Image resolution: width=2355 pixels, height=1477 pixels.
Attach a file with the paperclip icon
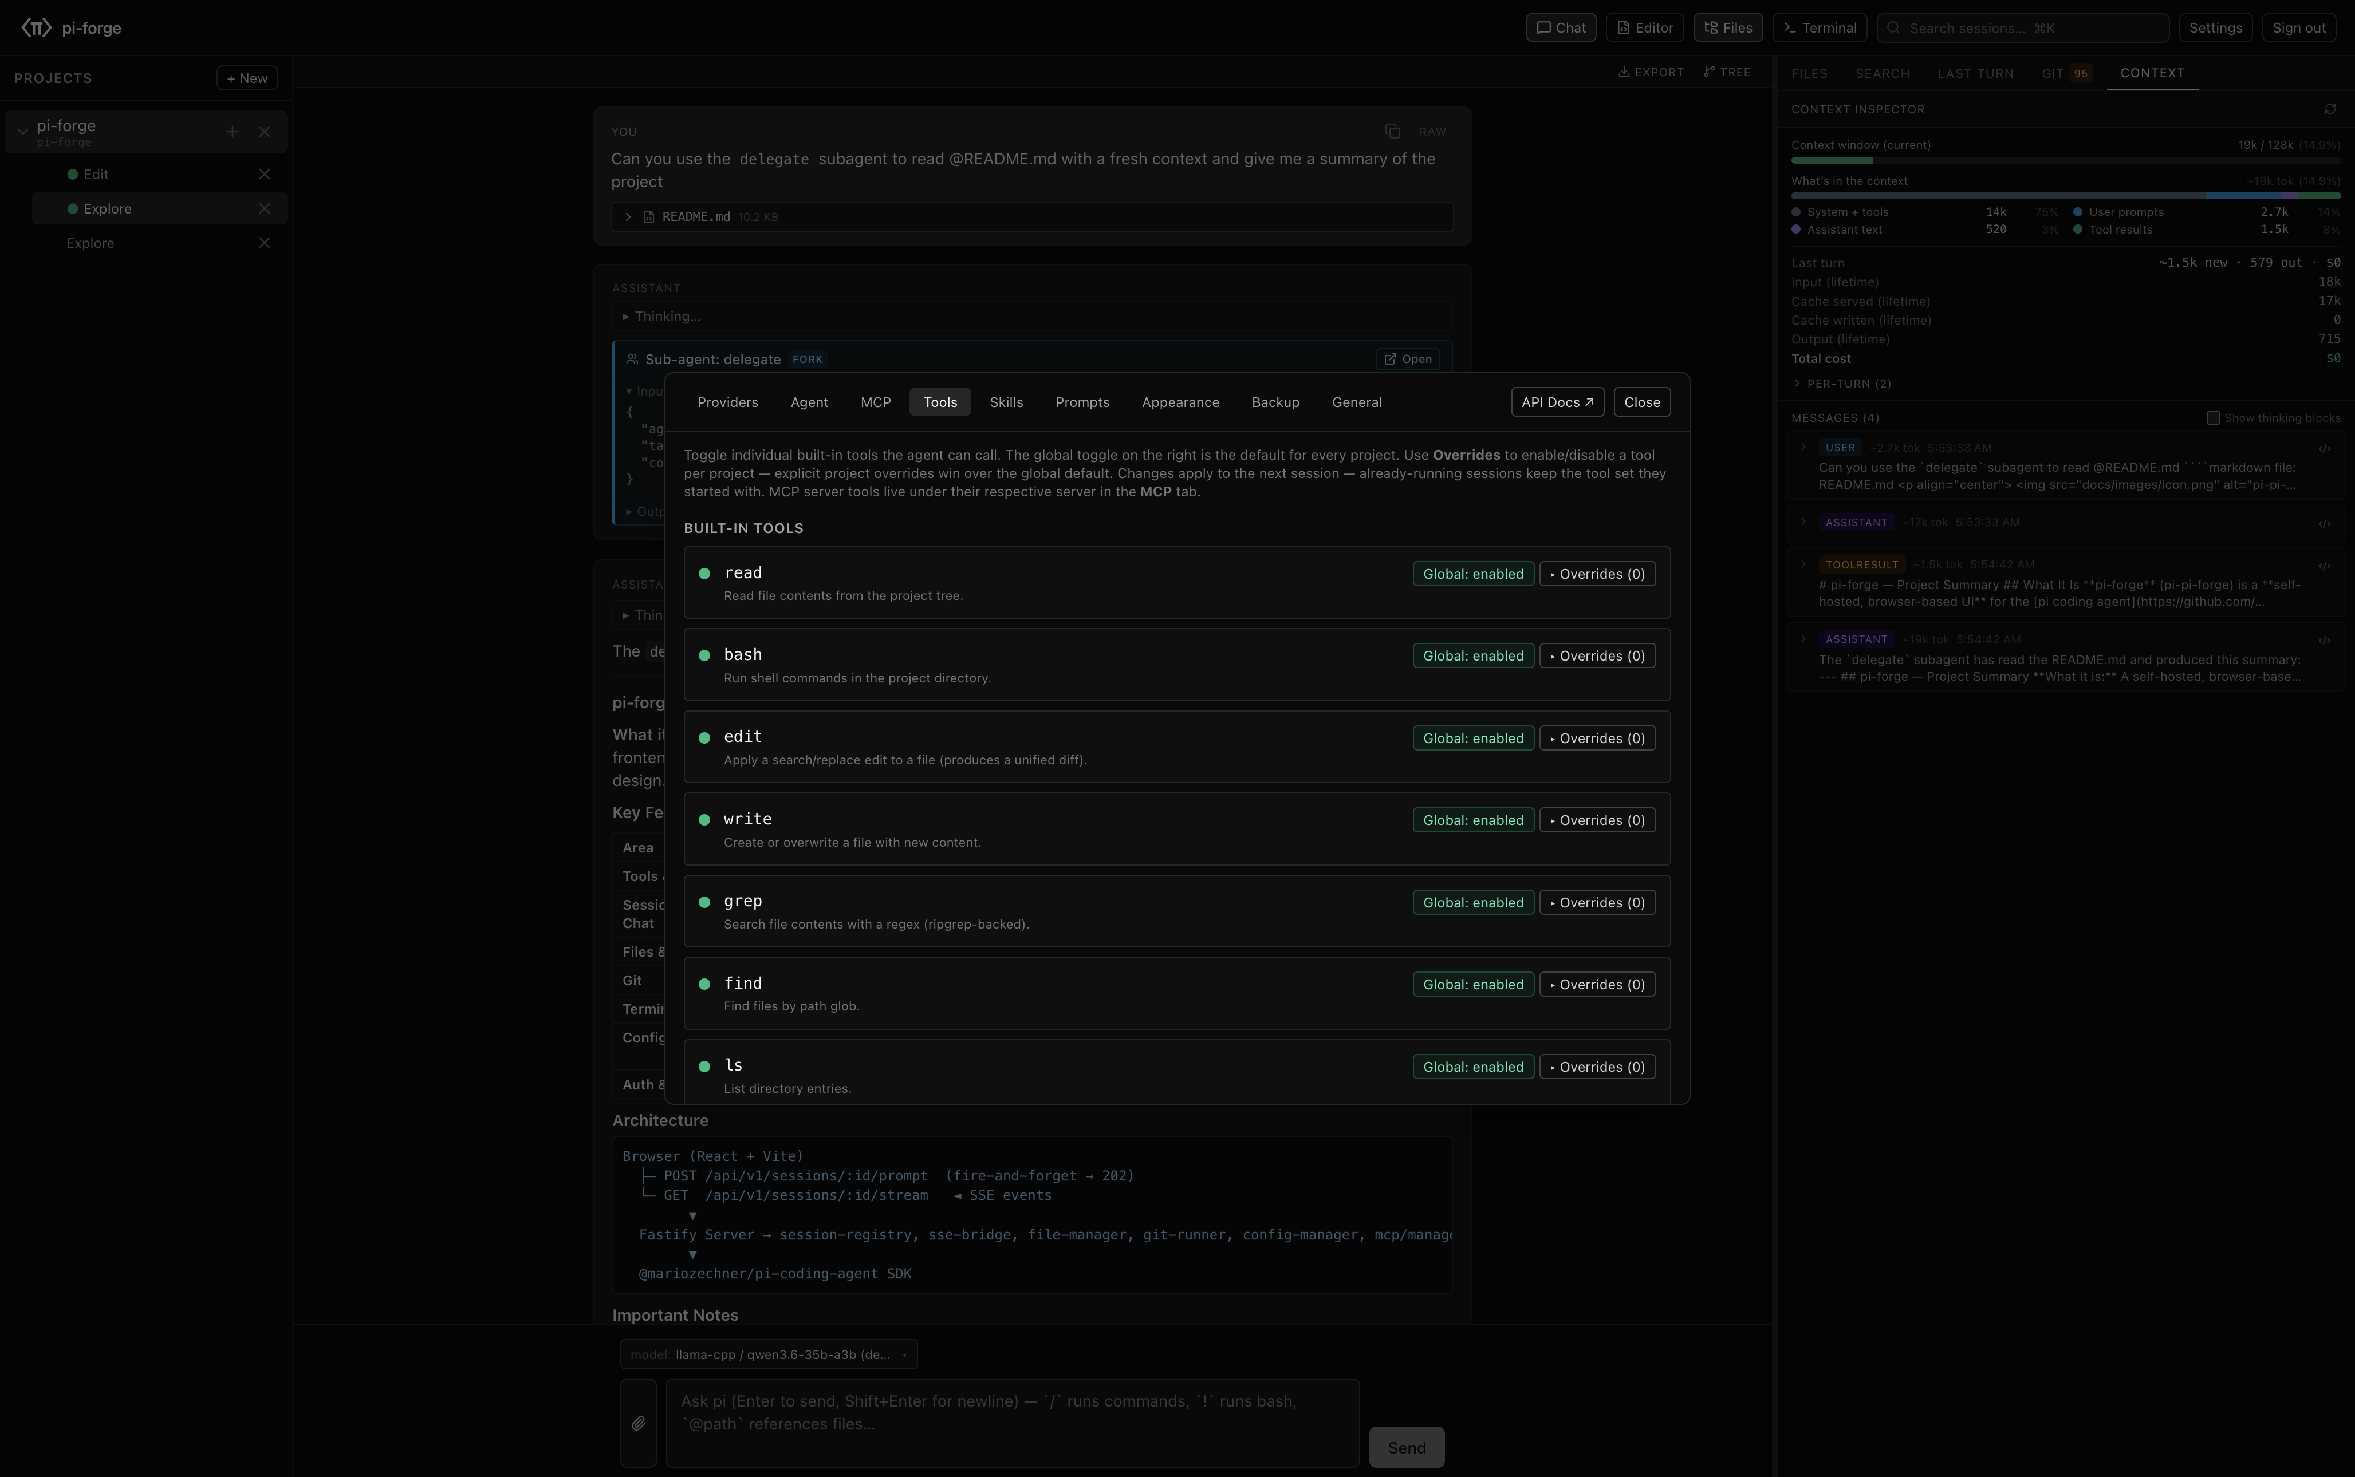(x=638, y=1423)
